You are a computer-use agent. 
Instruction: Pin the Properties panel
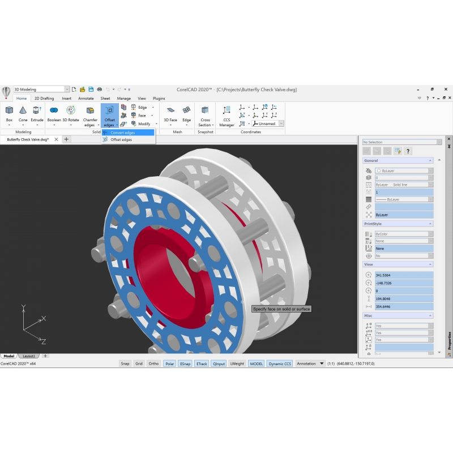449,147
